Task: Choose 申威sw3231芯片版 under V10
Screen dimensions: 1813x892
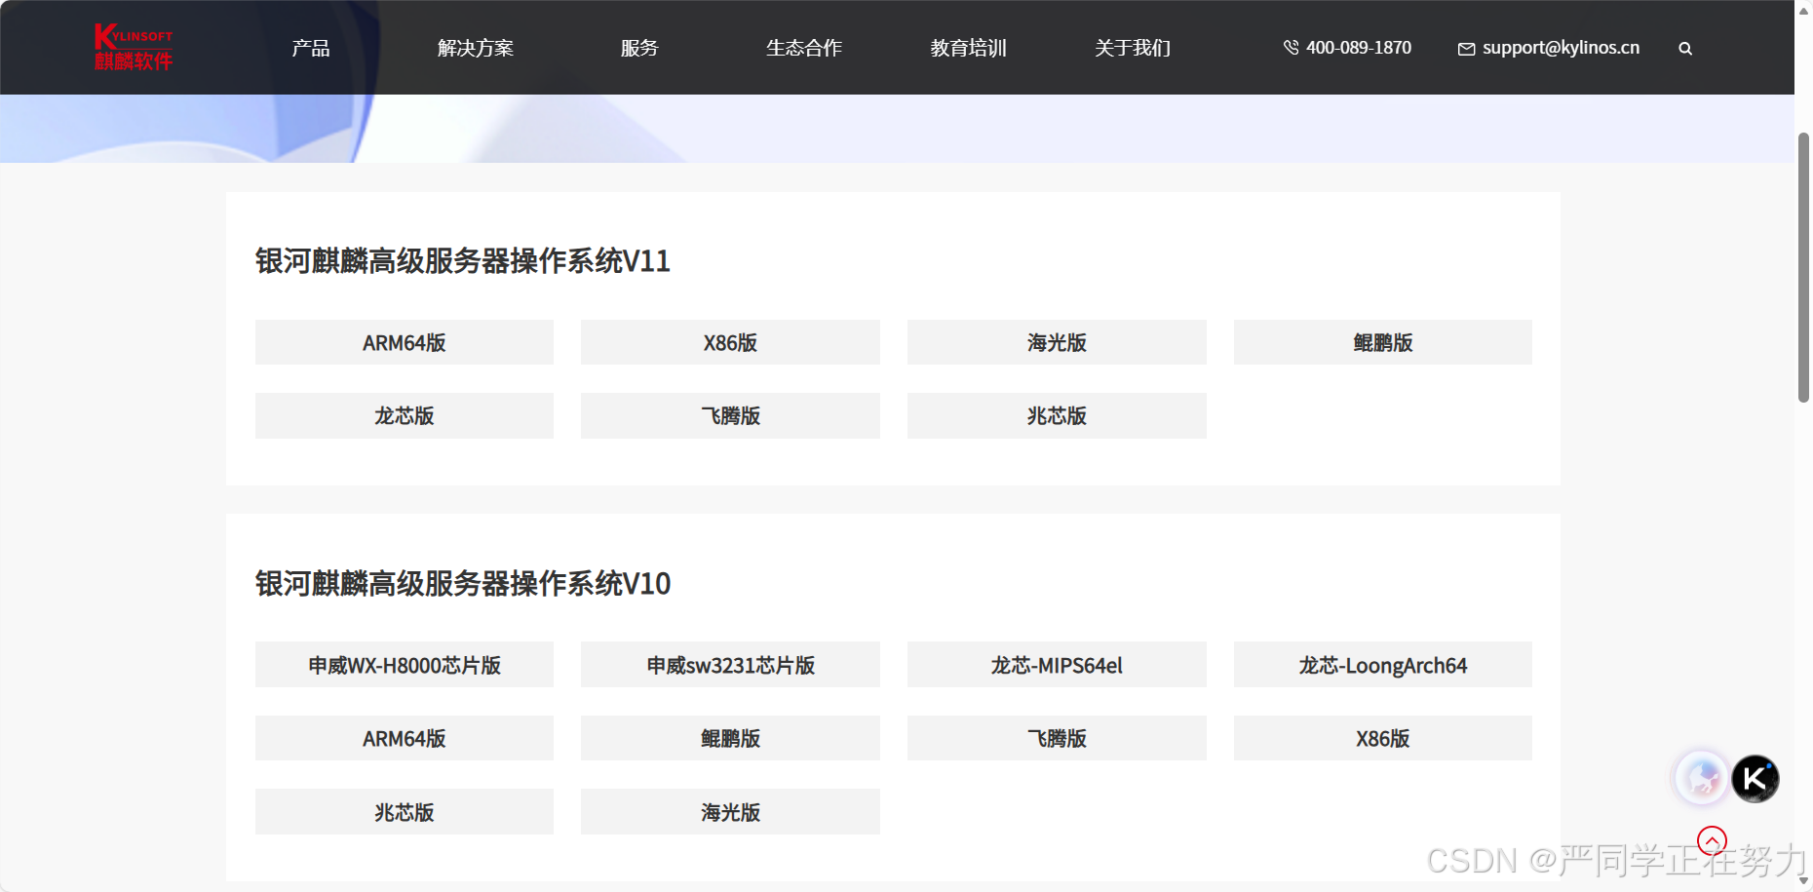Action: click(x=730, y=665)
